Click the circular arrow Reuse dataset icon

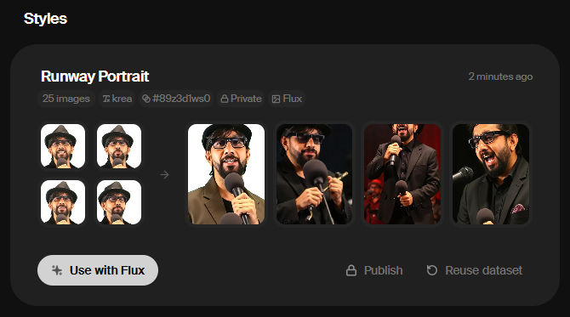pos(432,270)
